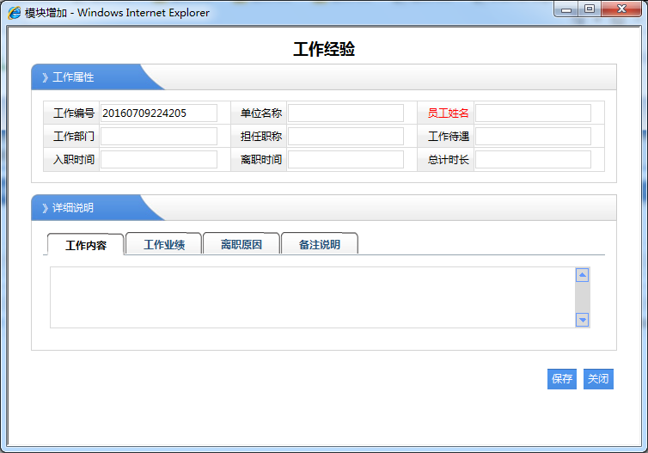Image resolution: width=648 pixels, height=453 pixels.
Task: Click the textarea scroll up arrow
Action: pos(582,275)
